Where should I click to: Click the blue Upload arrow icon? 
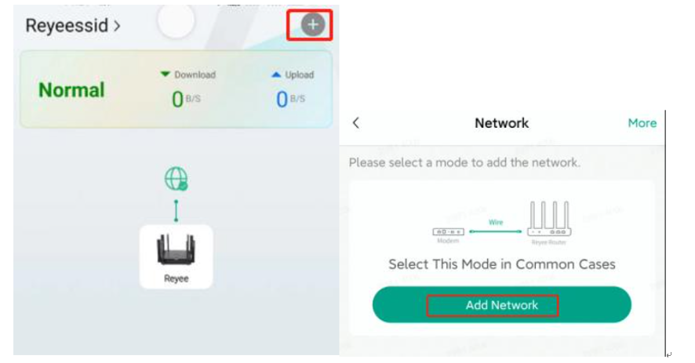tap(275, 74)
